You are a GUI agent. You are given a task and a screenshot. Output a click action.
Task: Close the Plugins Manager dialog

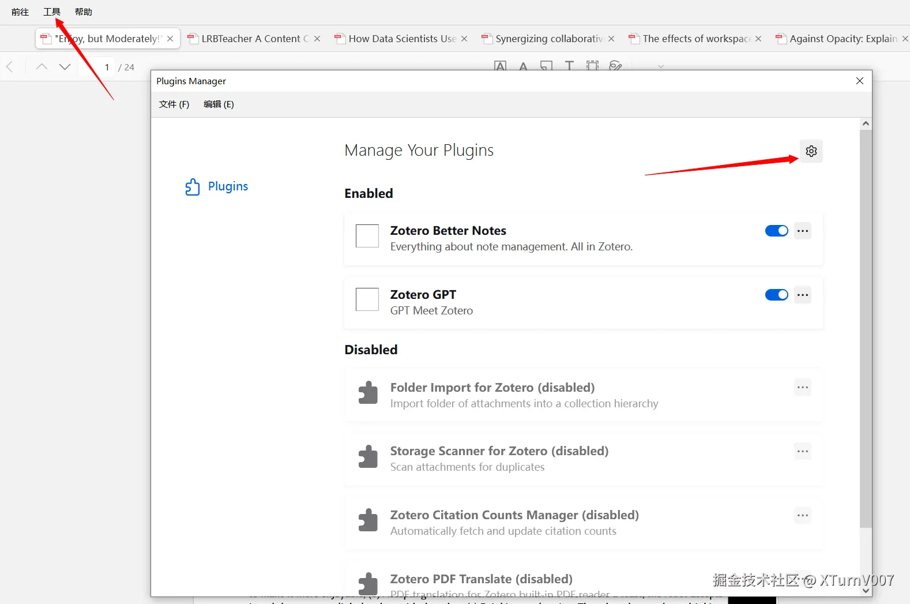(860, 81)
